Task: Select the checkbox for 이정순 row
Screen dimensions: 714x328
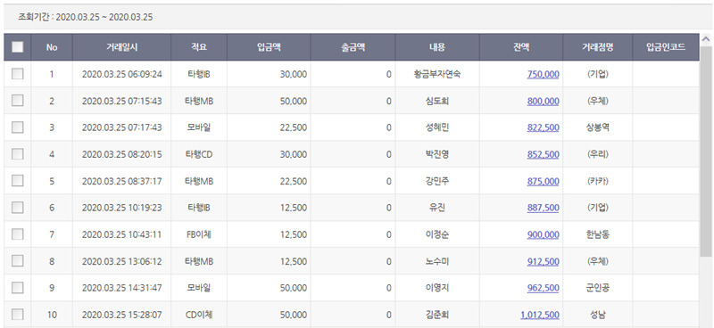Action: pos(17,234)
